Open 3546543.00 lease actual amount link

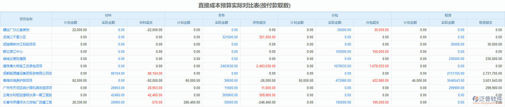(x=455, y=80)
